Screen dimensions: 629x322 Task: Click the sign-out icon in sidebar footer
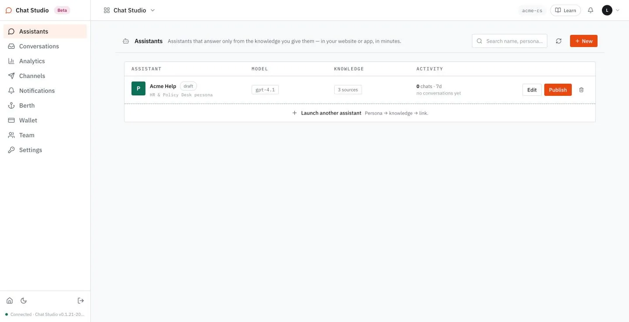(x=81, y=301)
